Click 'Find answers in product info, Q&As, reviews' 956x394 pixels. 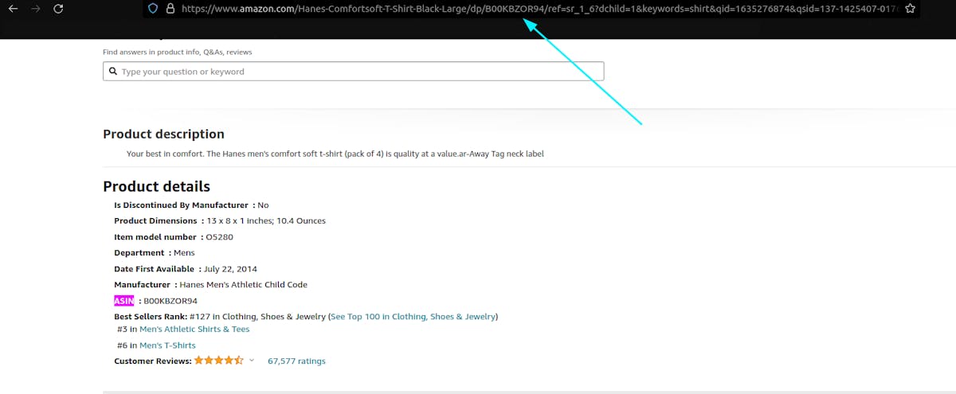pos(178,53)
